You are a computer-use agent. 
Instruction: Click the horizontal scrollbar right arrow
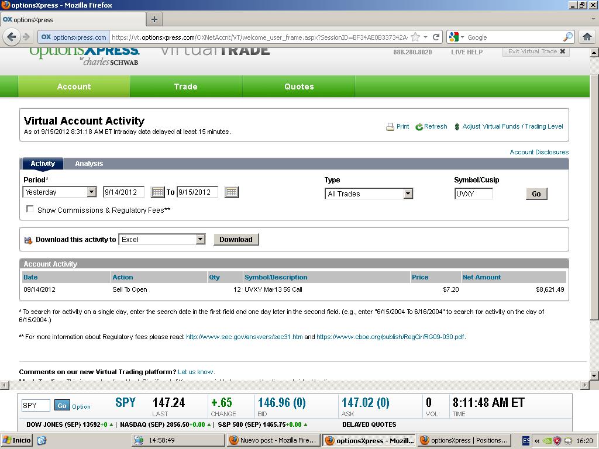(x=584, y=385)
